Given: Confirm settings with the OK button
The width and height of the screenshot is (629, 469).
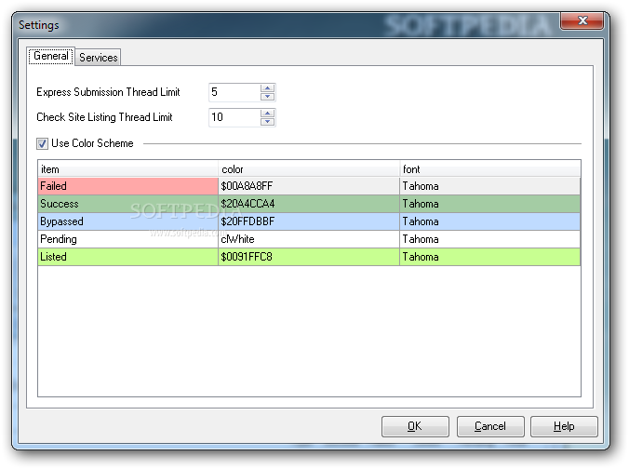Looking at the screenshot, I should point(415,426).
